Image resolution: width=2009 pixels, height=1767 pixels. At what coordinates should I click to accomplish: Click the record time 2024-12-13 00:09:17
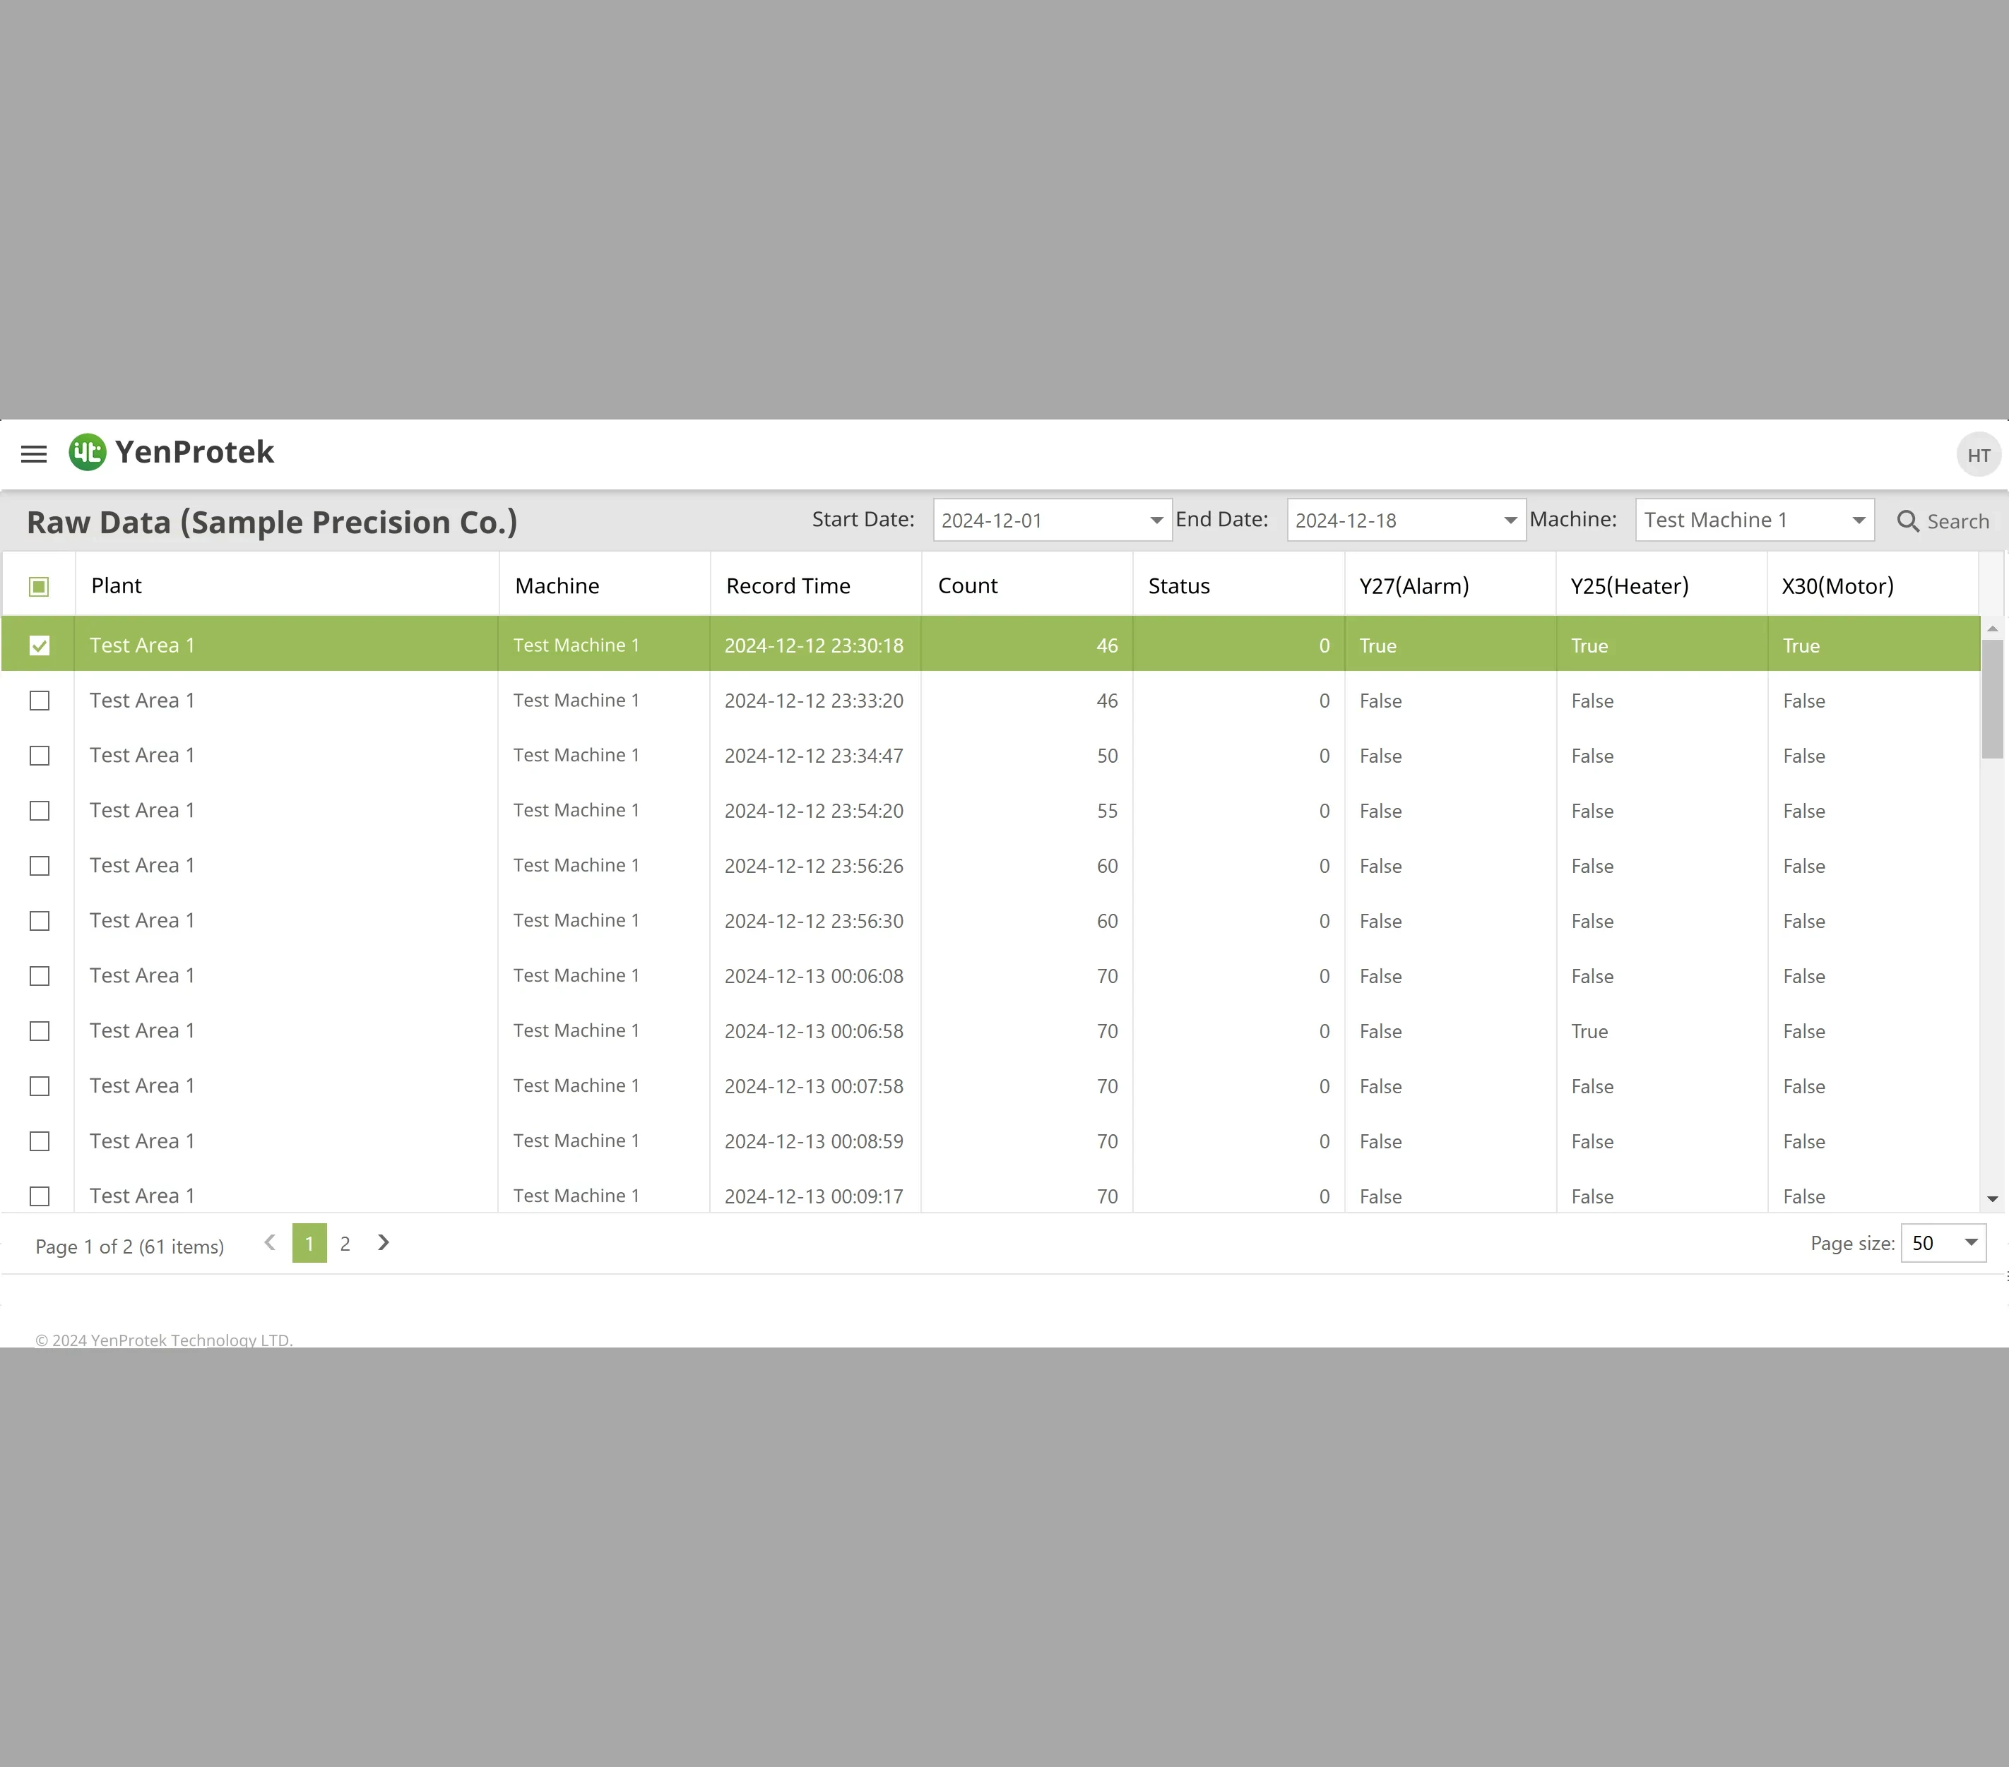pos(814,1196)
